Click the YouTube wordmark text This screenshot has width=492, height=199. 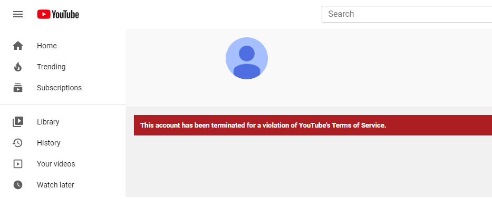[x=65, y=14]
